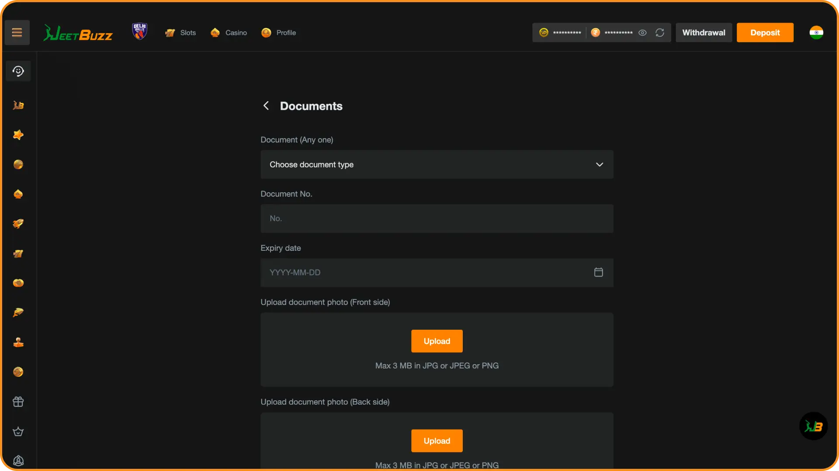The width and height of the screenshot is (839, 471).
Task: Open the lottery ball sidebar icon
Action: coord(18,372)
